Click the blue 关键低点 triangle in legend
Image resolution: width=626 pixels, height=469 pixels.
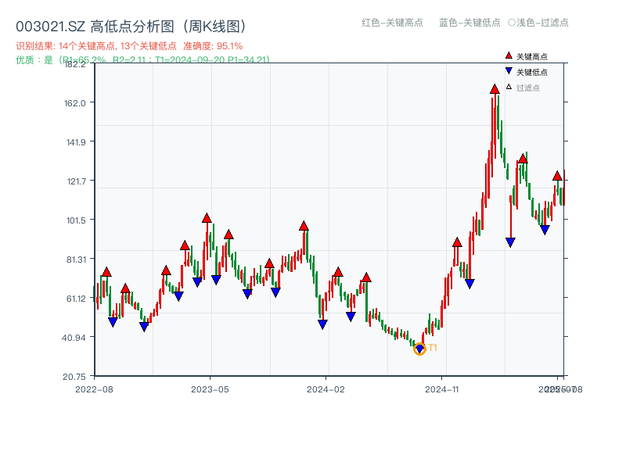[x=509, y=71]
